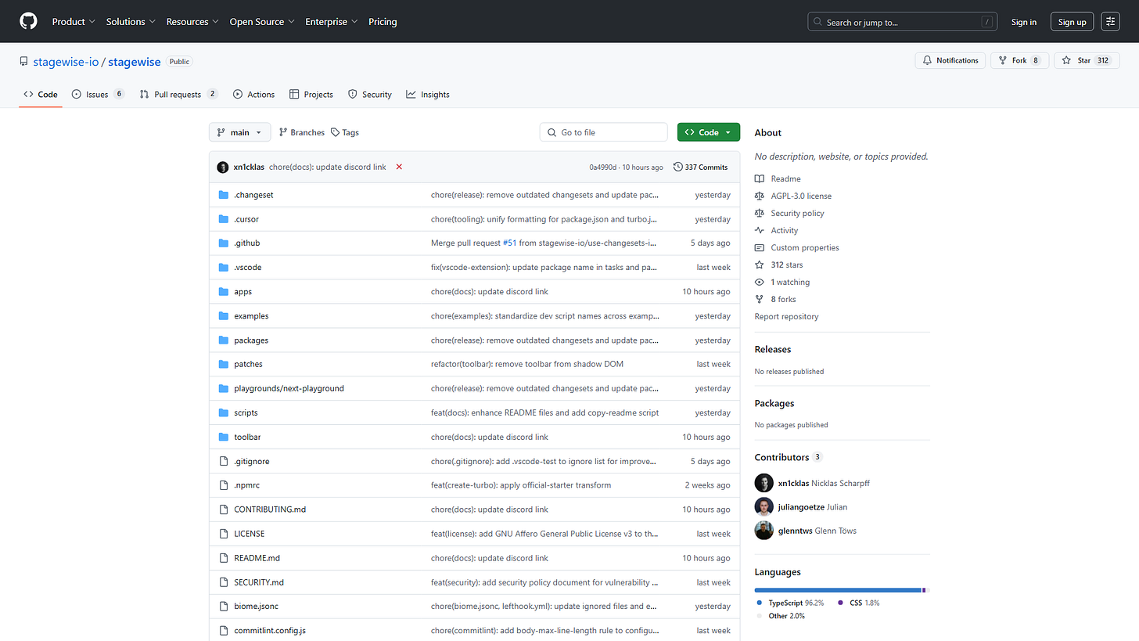The image size is (1139, 641).
Task: Open the Branches link
Action: click(x=302, y=132)
